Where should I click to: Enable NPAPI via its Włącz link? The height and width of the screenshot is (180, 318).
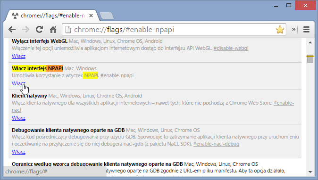[x=18, y=83]
